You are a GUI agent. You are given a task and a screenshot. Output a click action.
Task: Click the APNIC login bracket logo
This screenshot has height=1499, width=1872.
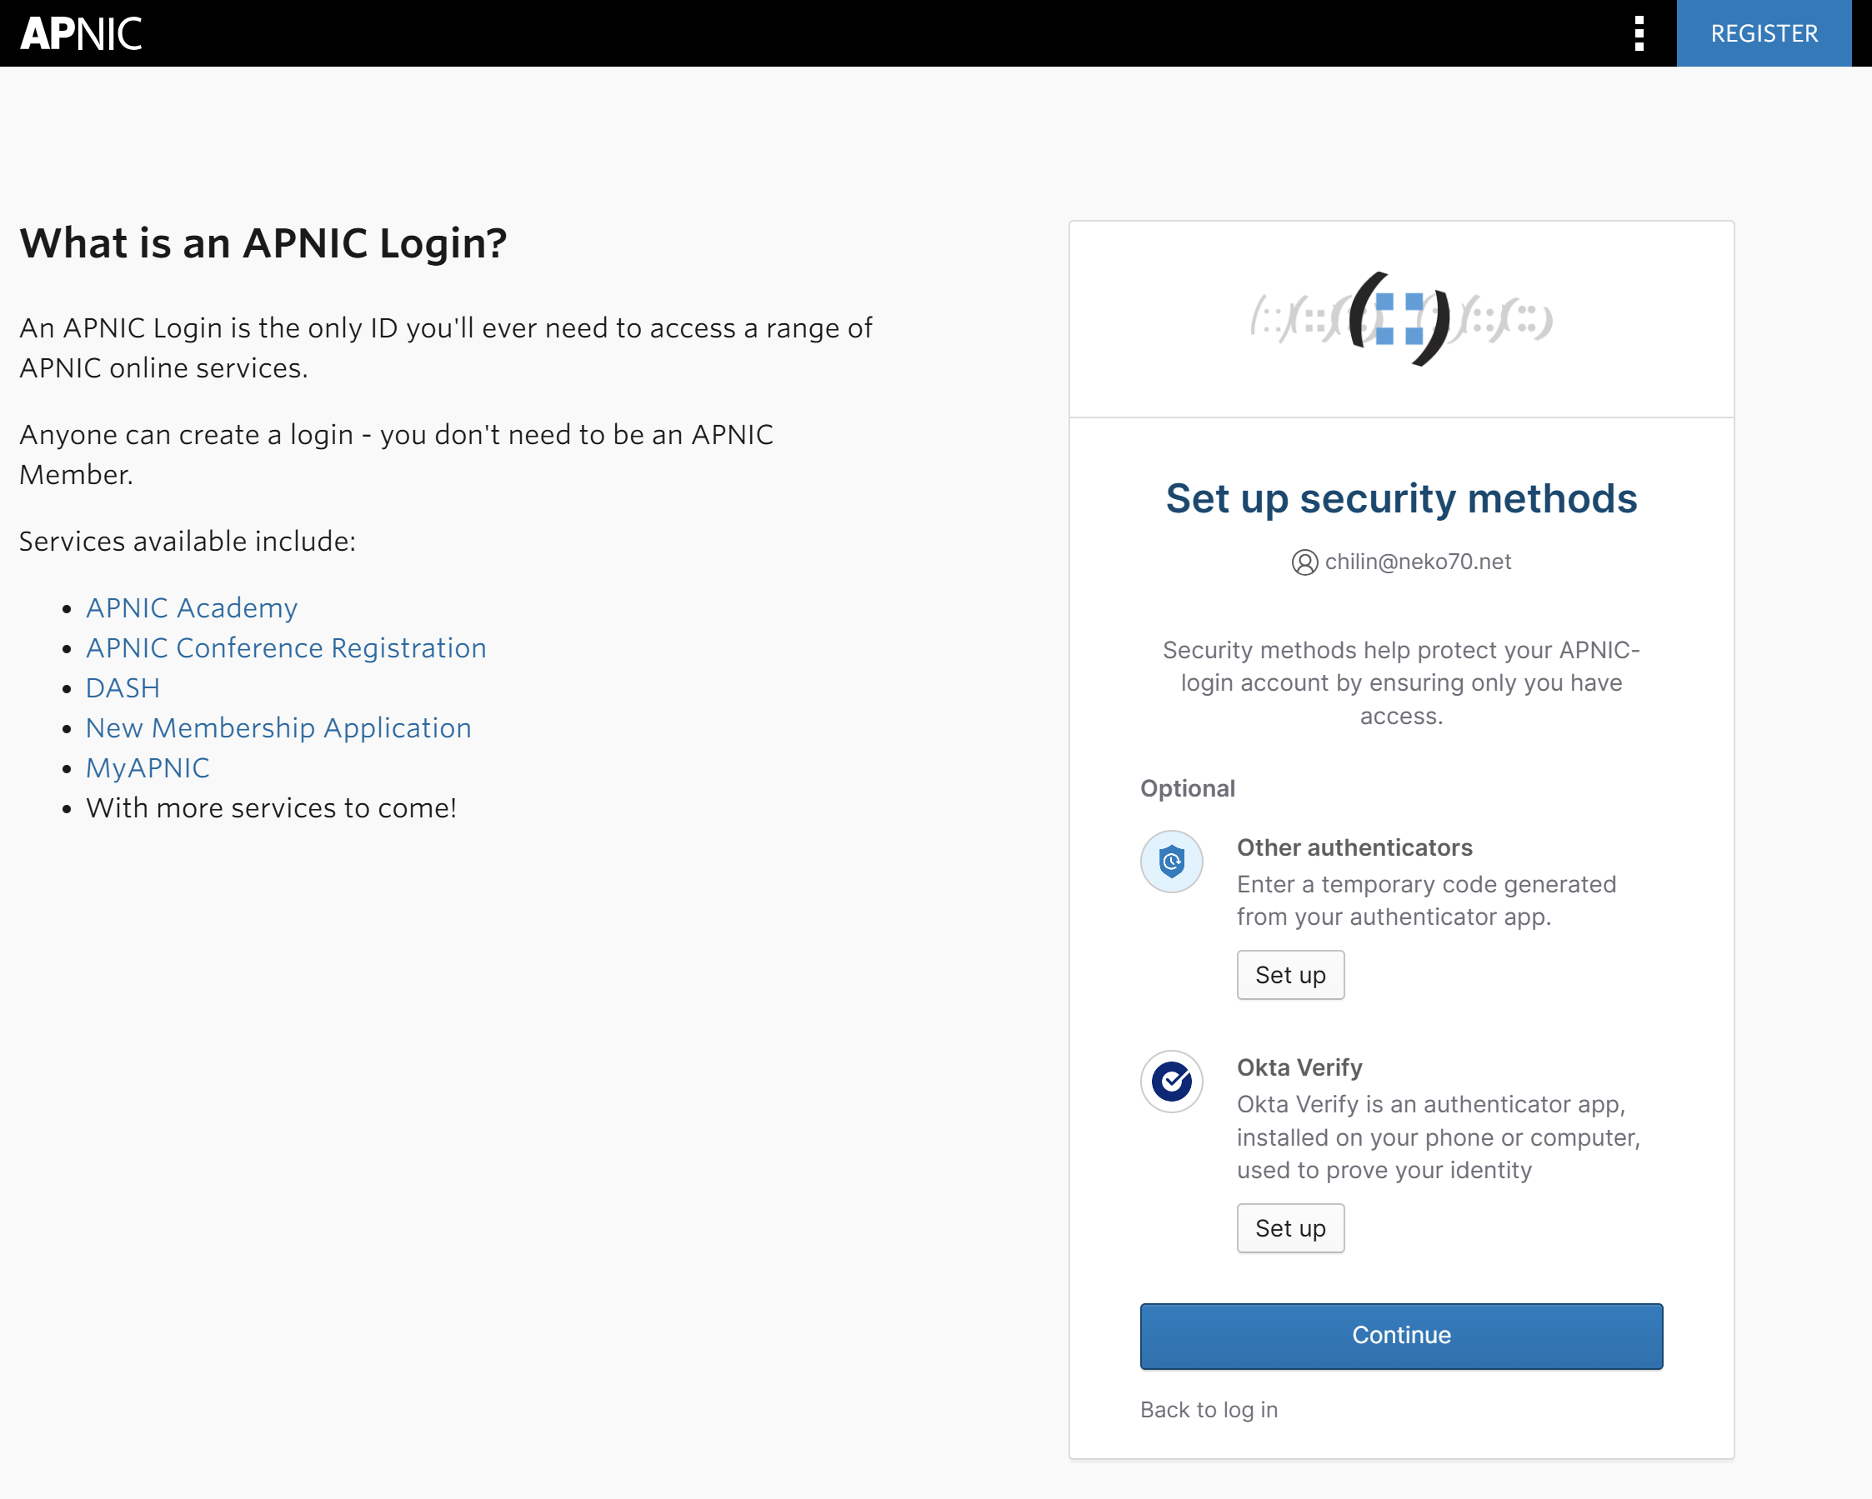(x=1400, y=318)
